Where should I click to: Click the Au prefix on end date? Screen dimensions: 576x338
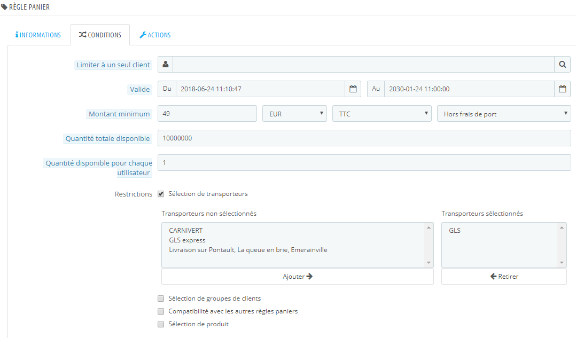[x=376, y=89]
